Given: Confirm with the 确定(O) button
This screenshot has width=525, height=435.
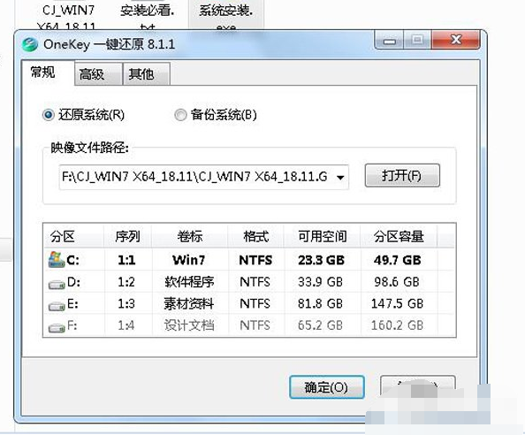Looking at the screenshot, I should [327, 387].
